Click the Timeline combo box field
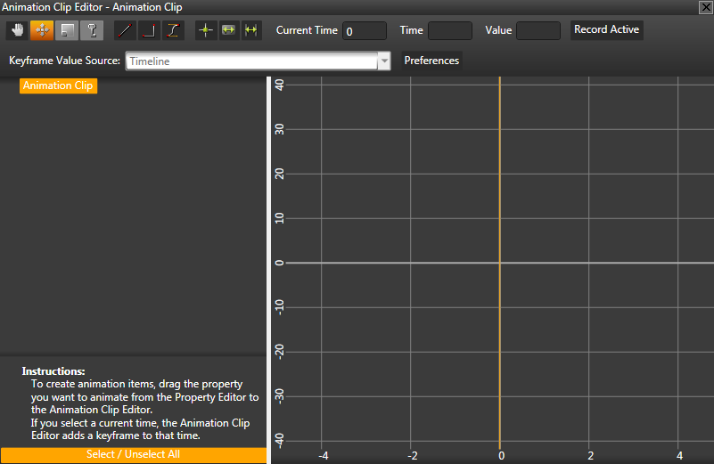 251,61
